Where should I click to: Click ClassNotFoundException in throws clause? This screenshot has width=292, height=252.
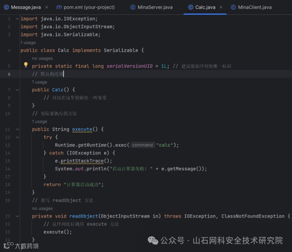(253, 216)
